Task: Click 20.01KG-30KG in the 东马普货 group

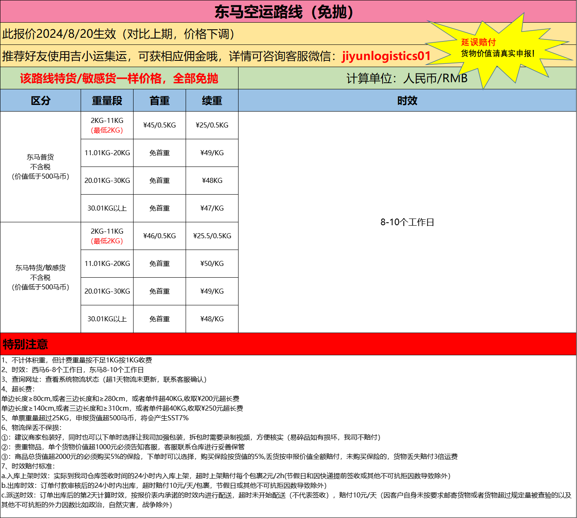Action: pyautogui.click(x=107, y=181)
